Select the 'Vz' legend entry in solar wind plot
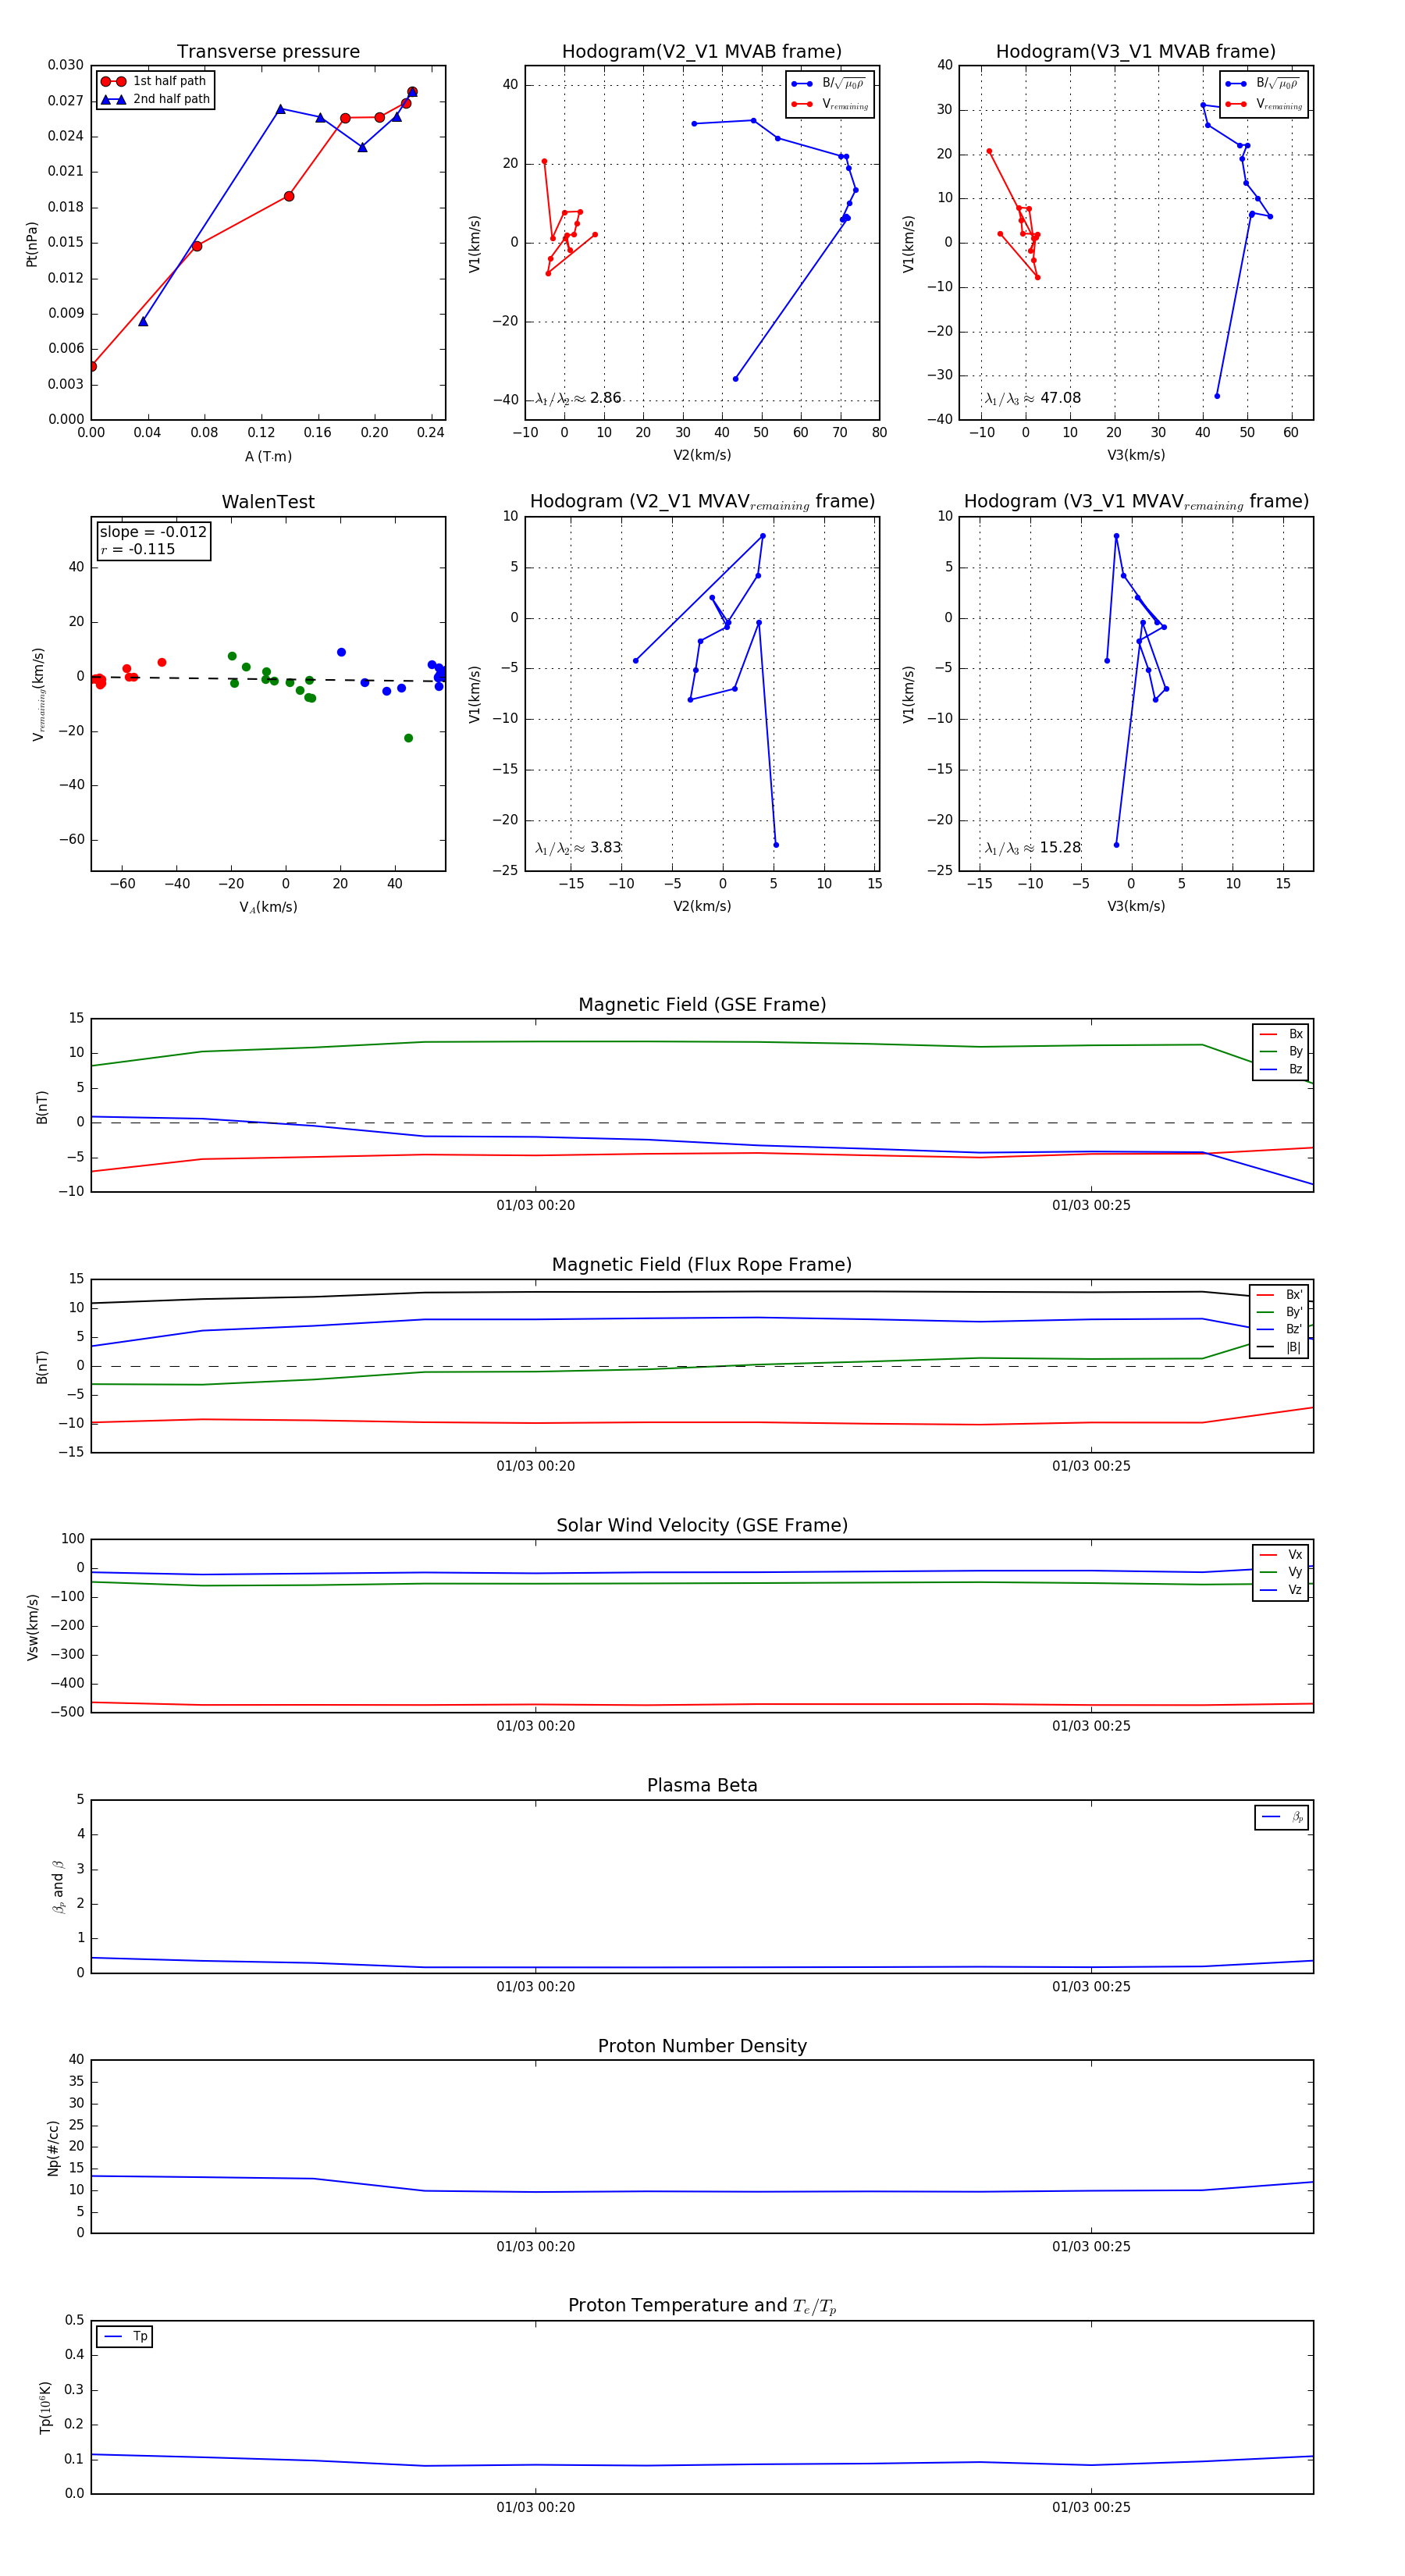 (x=1282, y=1590)
